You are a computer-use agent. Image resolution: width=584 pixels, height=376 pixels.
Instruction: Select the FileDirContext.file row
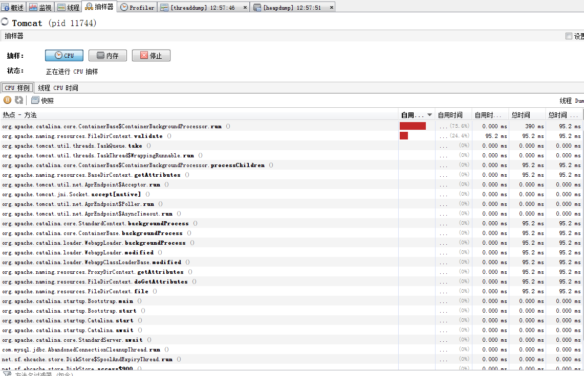(292, 291)
